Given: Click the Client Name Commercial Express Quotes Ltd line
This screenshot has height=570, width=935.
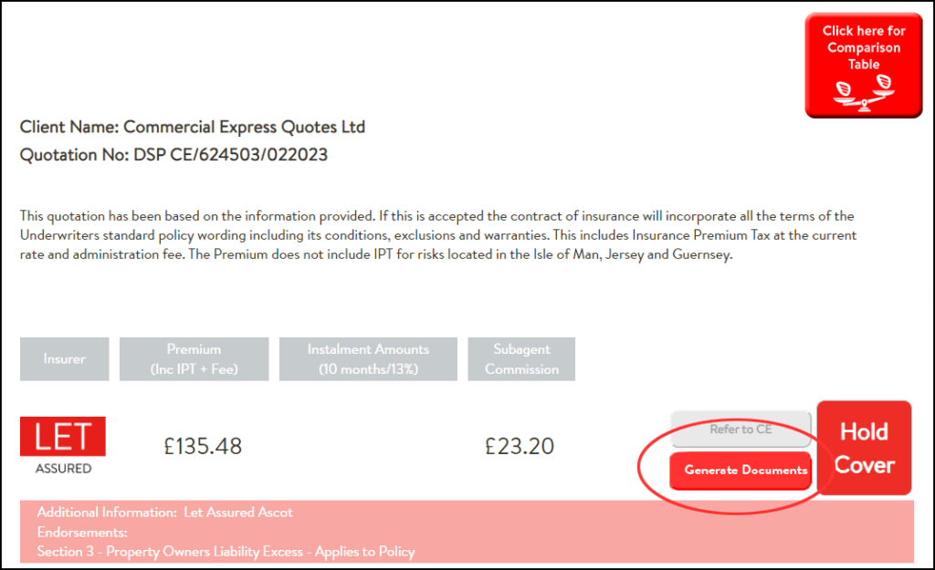Looking at the screenshot, I should coord(193,127).
